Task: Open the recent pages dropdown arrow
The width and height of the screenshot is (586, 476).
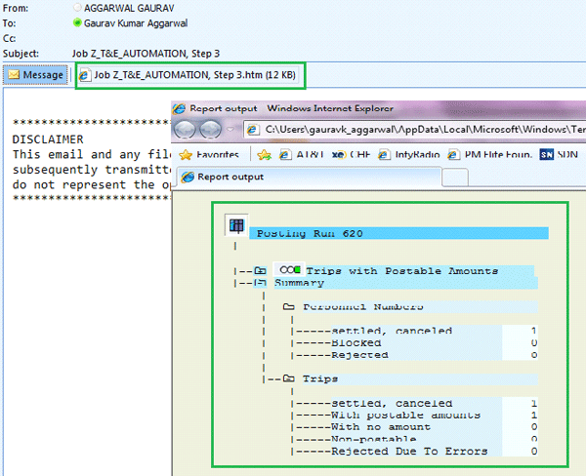Action: (231, 130)
